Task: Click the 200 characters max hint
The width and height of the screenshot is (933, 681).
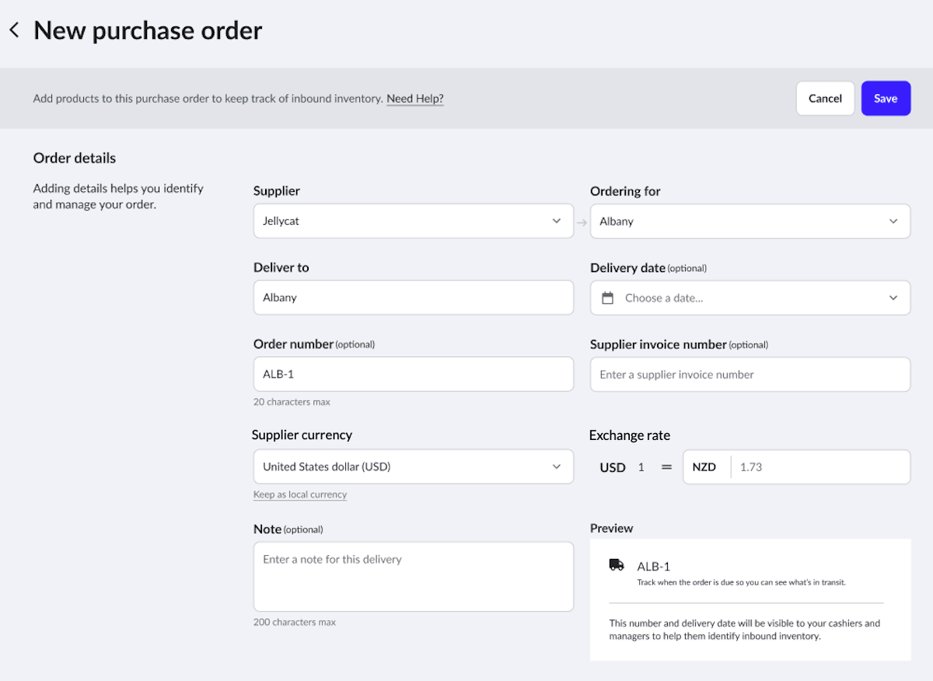Action: (295, 622)
